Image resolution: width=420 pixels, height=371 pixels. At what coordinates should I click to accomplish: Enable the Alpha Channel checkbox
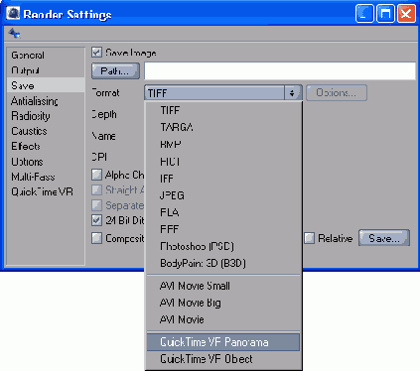[x=96, y=175]
